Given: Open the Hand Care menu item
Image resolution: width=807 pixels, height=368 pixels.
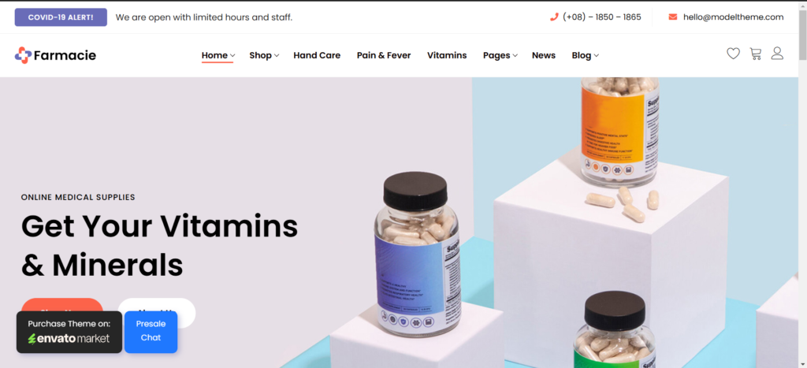Looking at the screenshot, I should (x=317, y=56).
